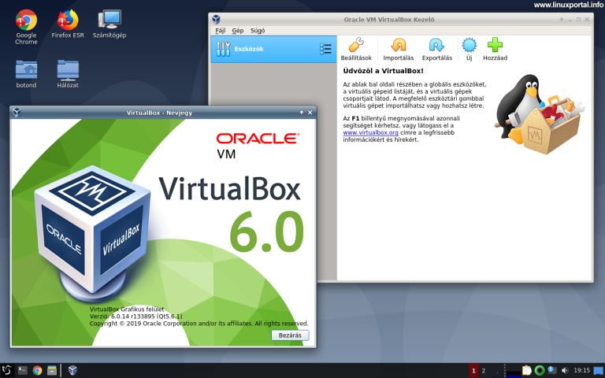Launch the terminal from the taskbar
Viewport: 605px width, 378px height.
click(23, 370)
